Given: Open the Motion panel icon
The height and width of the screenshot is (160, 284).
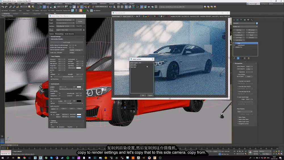Looking at the screenshot, I should point(245,20).
